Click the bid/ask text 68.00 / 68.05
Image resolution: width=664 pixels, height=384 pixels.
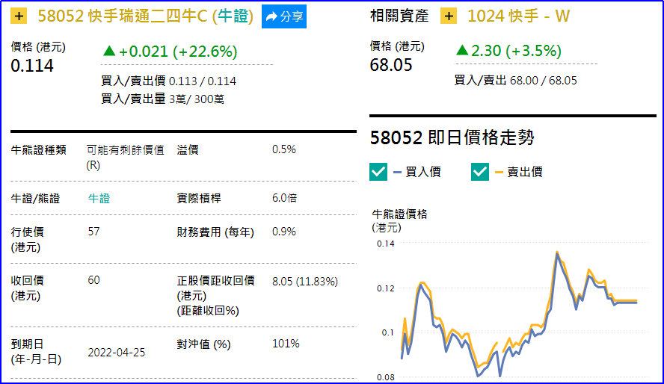tap(544, 81)
